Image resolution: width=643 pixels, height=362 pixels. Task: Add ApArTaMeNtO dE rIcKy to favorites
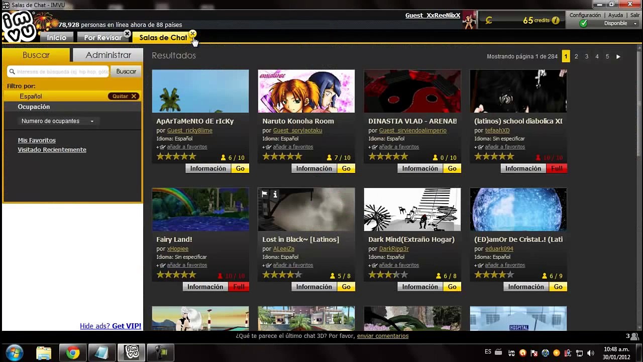[187, 147]
